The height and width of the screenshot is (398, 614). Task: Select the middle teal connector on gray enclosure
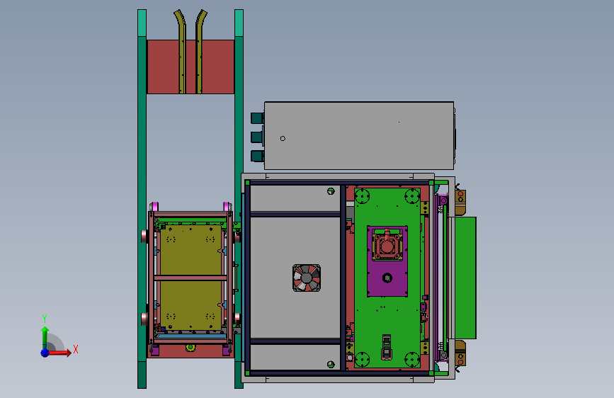(x=257, y=137)
